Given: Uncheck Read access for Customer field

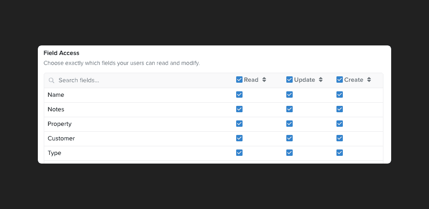Looking at the screenshot, I should [x=239, y=138].
